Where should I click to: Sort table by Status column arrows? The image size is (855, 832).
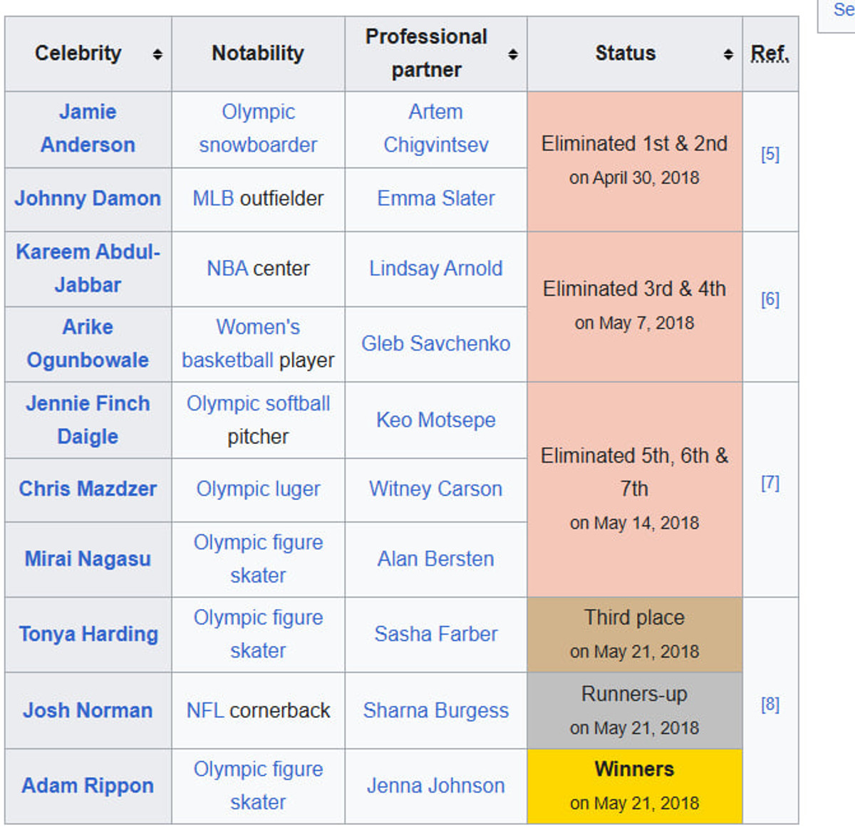[727, 54]
